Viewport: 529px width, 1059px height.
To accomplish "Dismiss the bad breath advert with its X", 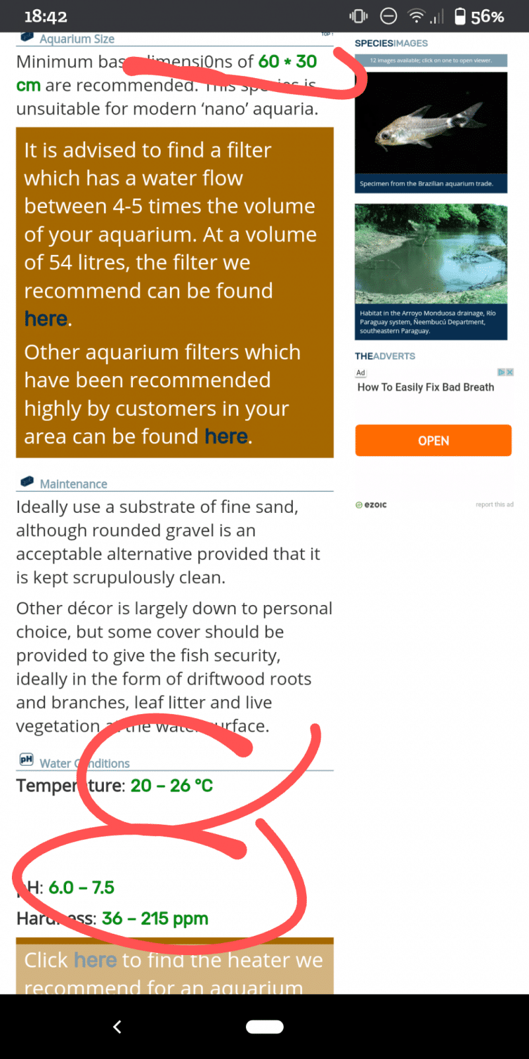I will [509, 373].
